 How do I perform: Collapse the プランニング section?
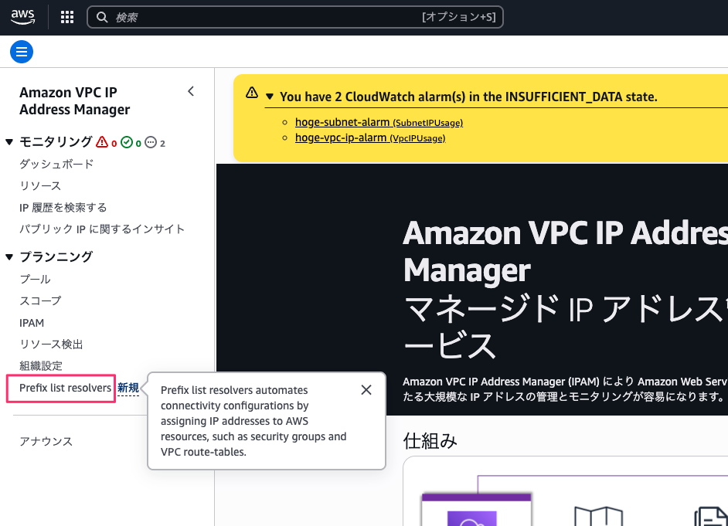point(9,256)
